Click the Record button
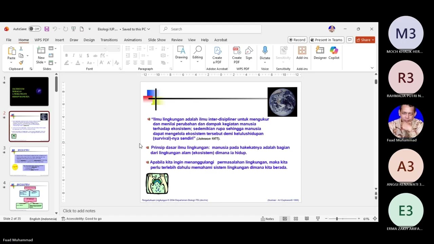Image resolution: width=434 pixels, height=244 pixels. click(297, 40)
